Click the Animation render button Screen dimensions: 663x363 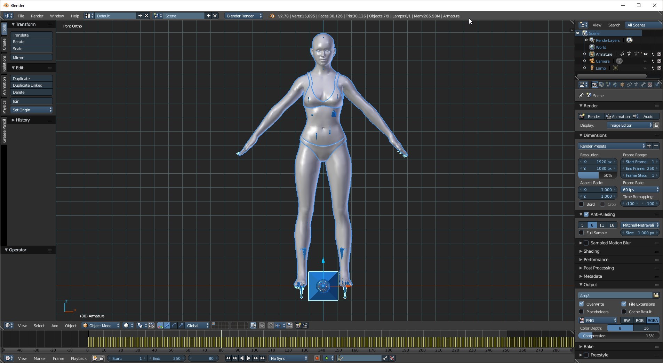click(618, 117)
